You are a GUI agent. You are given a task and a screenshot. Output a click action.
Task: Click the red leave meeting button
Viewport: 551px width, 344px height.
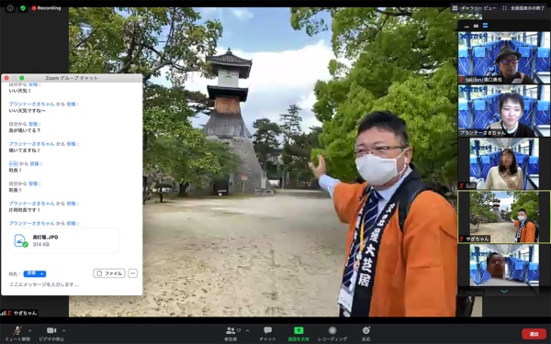[x=534, y=334]
